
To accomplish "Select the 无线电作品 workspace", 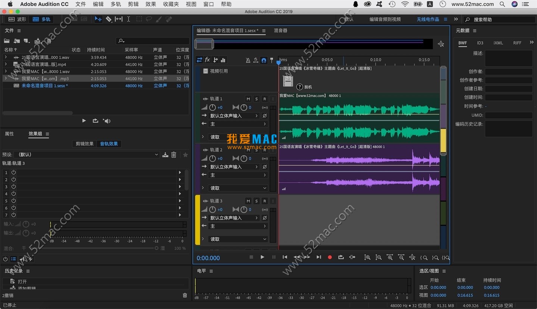I will coord(428,19).
